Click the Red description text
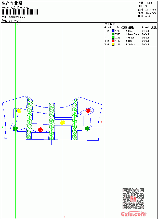This screenshot has width=158, height=219. [x=130, y=41]
